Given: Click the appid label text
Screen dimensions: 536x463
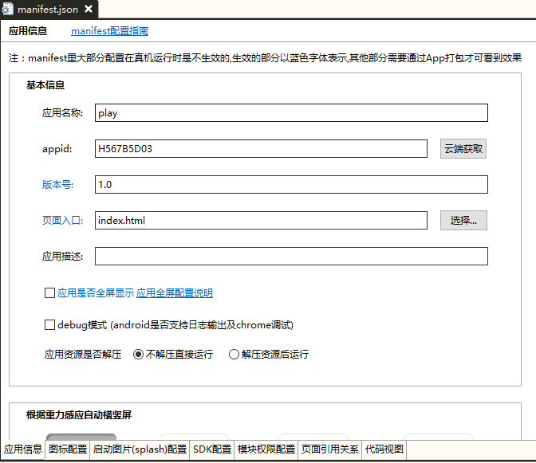Looking at the screenshot, I should tap(57, 149).
